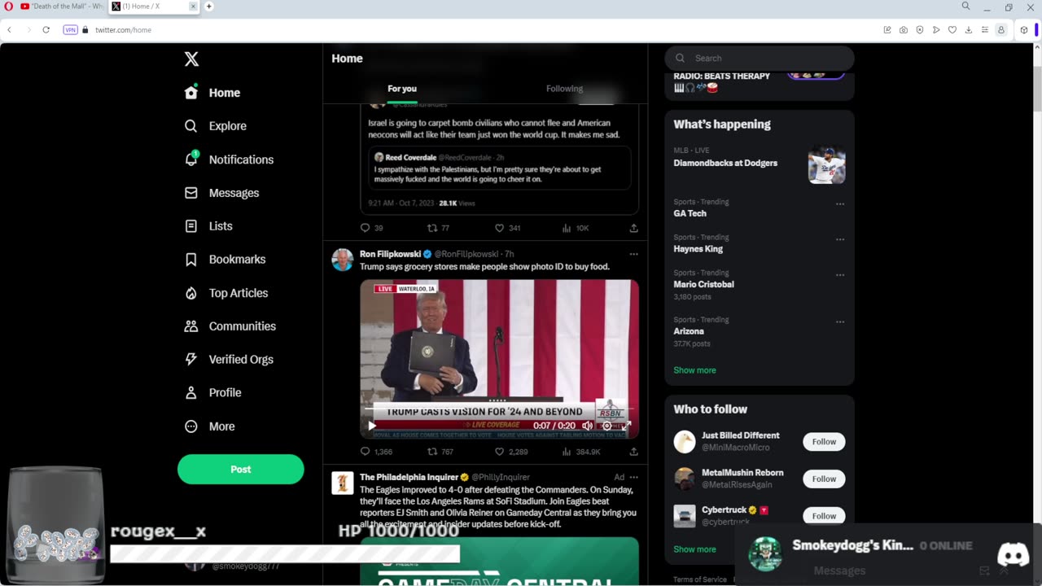
Task: Open browser tab search magnifier
Action: (965, 7)
